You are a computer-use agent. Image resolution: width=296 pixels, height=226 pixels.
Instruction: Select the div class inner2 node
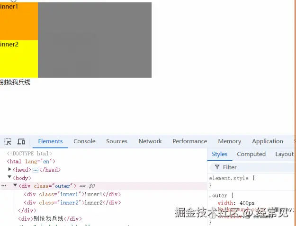point(72,203)
